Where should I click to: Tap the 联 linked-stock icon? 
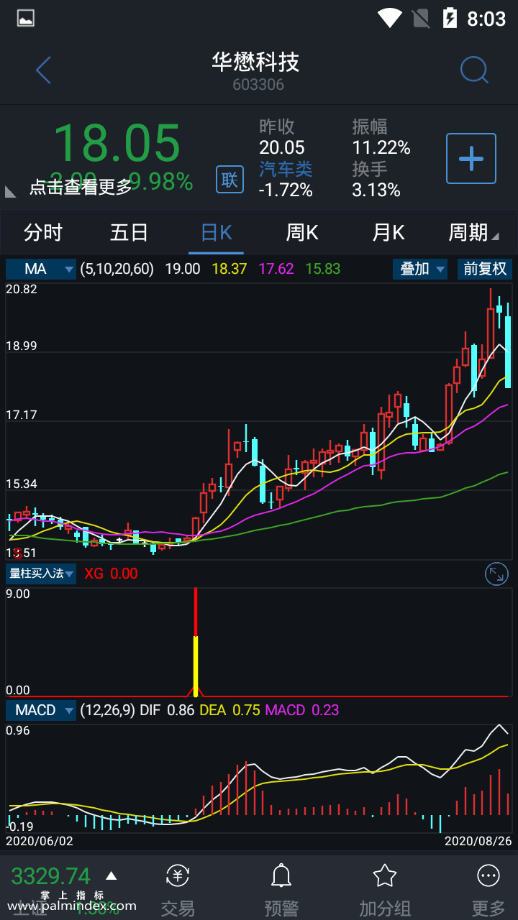pos(230,179)
